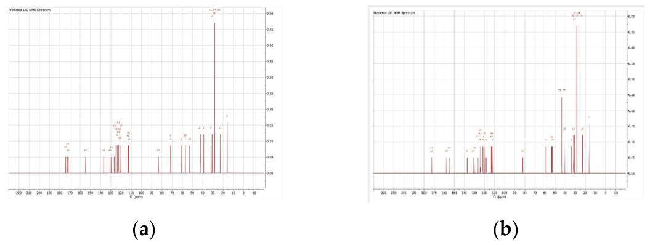Click x-axis tick 100 in spectrum (a)
This screenshot has width=650, height=245.
(x=141, y=193)
